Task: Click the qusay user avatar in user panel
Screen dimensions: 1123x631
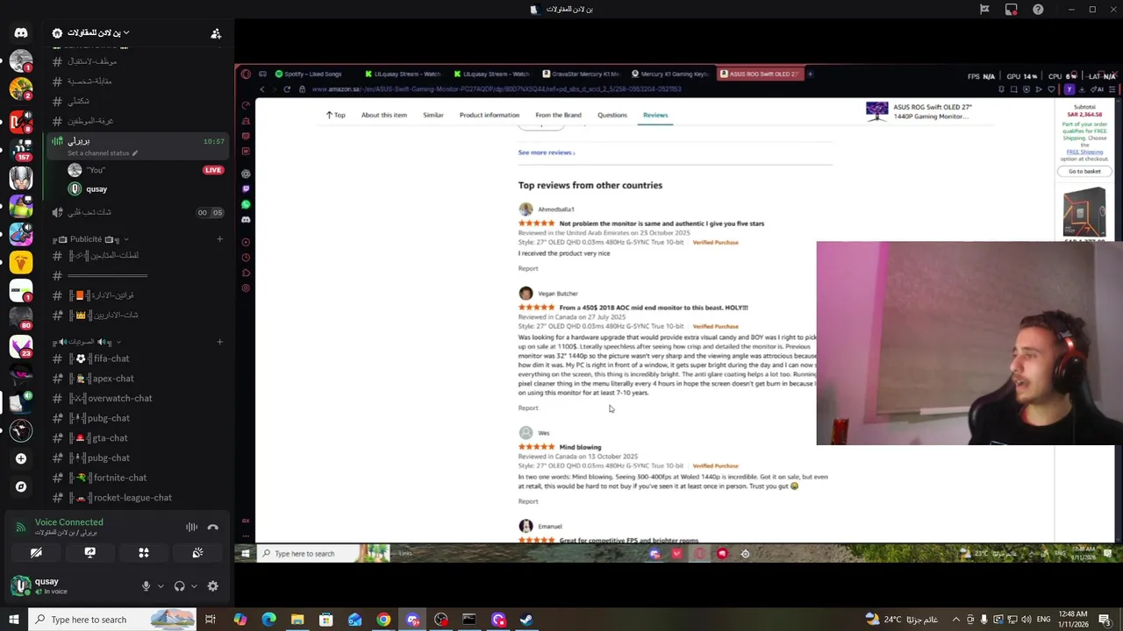Action: [x=21, y=585]
